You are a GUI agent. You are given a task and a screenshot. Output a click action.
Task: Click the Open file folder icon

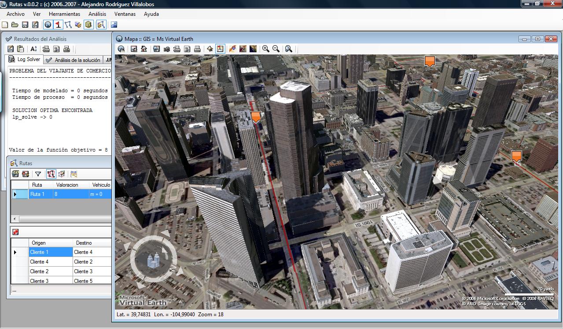[x=15, y=25]
